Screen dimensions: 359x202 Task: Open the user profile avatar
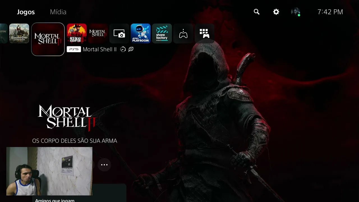pos(296,12)
